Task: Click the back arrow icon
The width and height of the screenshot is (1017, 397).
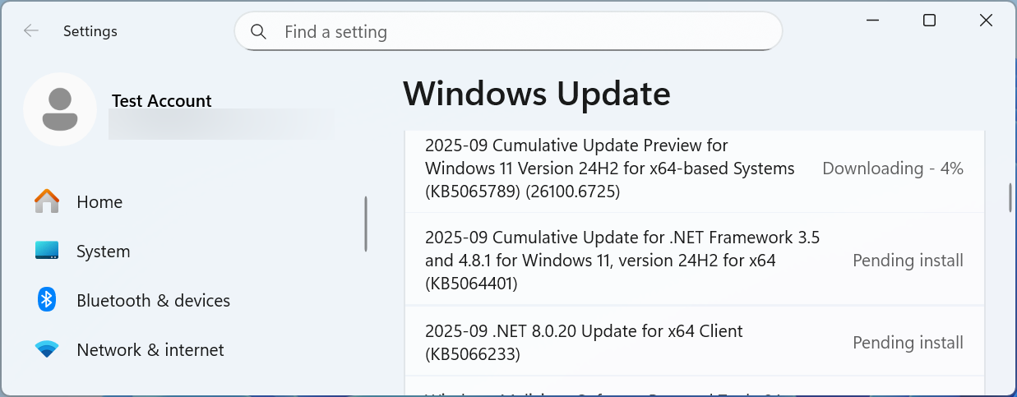Action: click(x=31, y=31)
